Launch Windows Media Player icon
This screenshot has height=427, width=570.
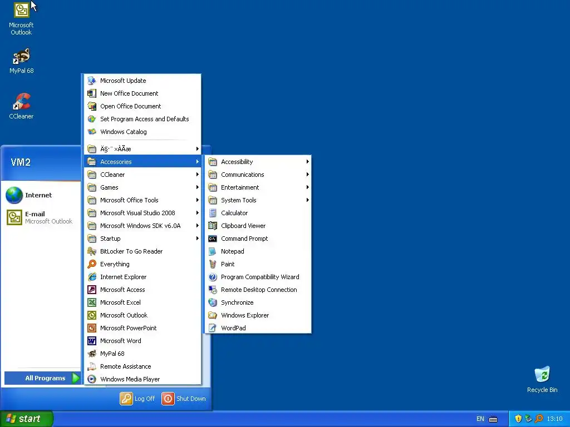92,379
